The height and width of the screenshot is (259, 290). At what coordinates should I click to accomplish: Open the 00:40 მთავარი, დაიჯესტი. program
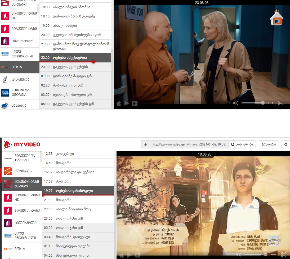click(78, 237)
